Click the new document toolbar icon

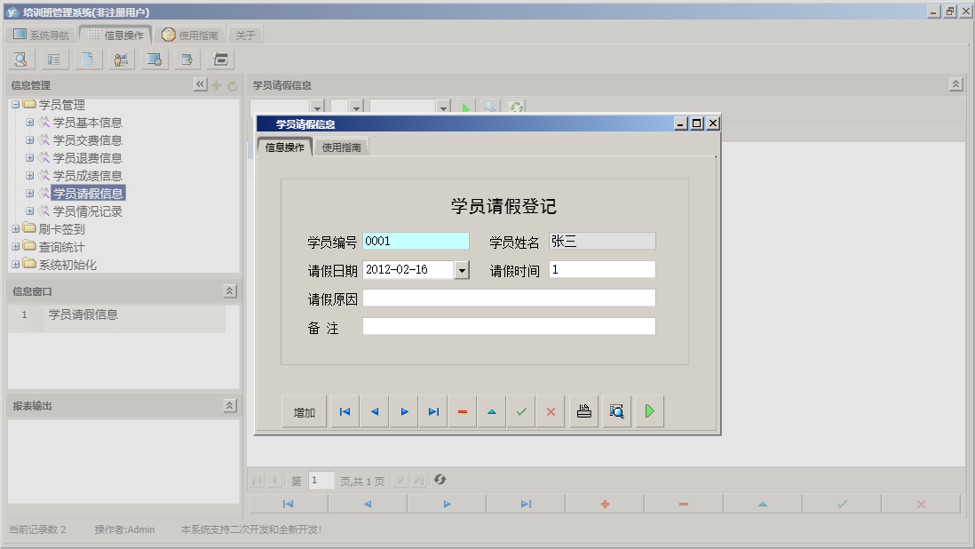pyautogui.click(x=86, y=59)
